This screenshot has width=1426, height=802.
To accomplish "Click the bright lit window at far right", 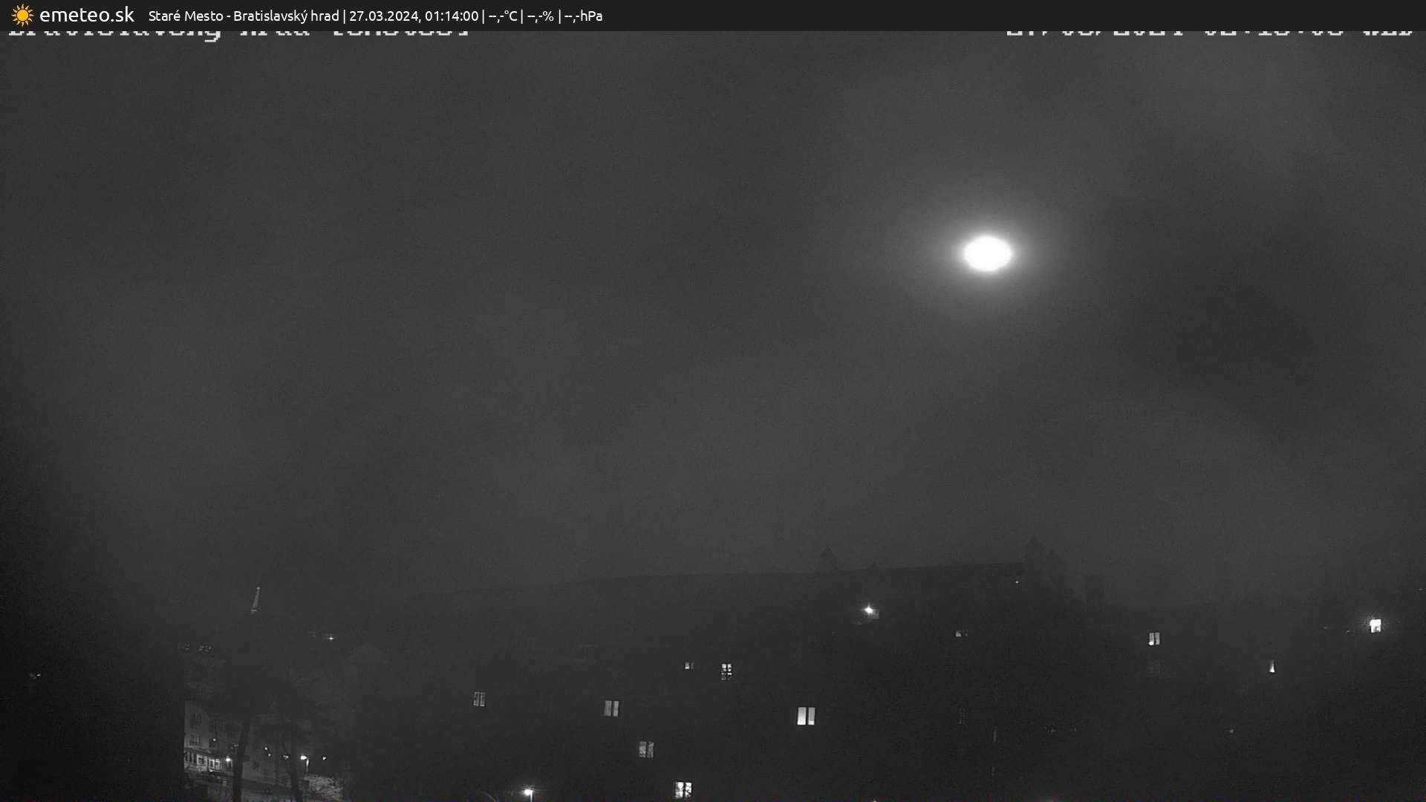I will tap(1375, 625).
